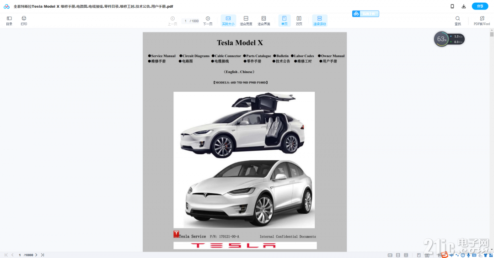Open the 目录 table of contents panel
The width and height of the screenshot is (494, 258).
9,21
